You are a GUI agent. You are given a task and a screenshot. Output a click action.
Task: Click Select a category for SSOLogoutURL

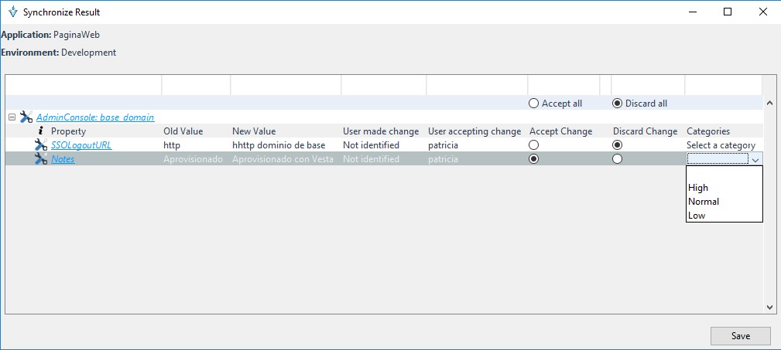(x=721, y=145)
